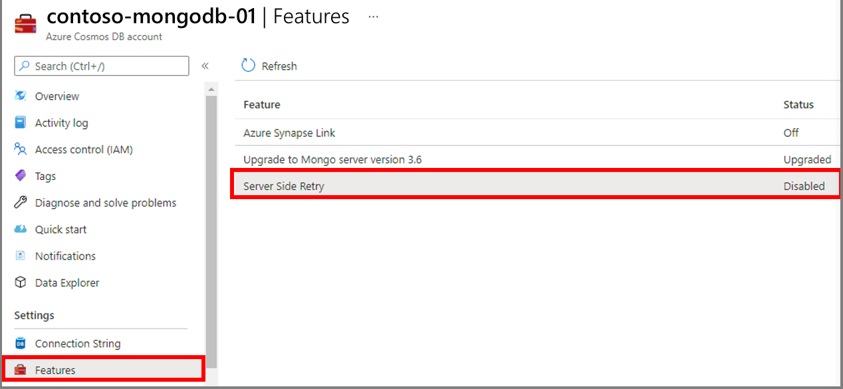The width and height of the screenshot is (843, 389).
Task: Click the Activity log icon
Action: (x=21, y=123)
